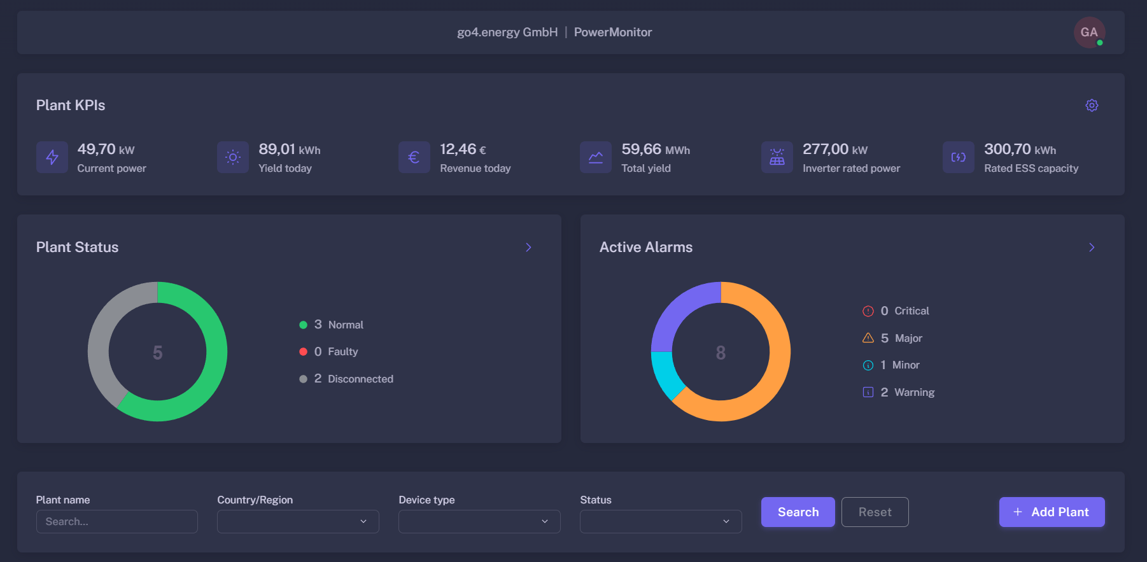1147x562 pixels.
Task: Focus the Plant name search field
Action: pos(117,521)
